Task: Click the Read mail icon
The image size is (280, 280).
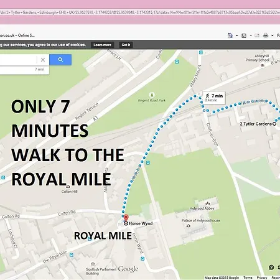Action: tap(257, 35)
